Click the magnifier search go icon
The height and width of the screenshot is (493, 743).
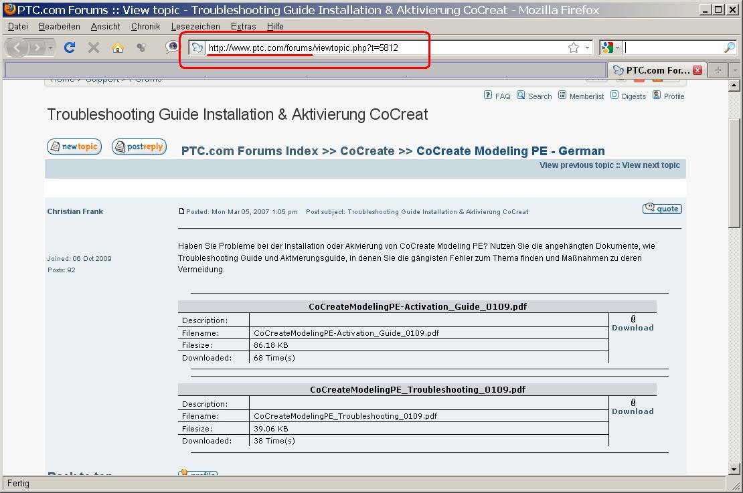coord(730,47)
